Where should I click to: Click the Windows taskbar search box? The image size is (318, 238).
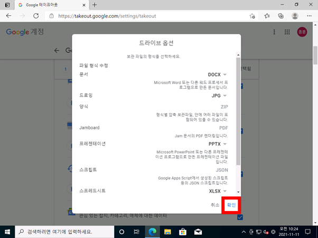(64, 232)
